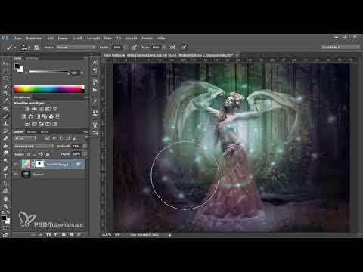The height and width of the screenshot is (272, 363).
Task: Add an Invert adjustment layer
Action: tap(27, 124)
